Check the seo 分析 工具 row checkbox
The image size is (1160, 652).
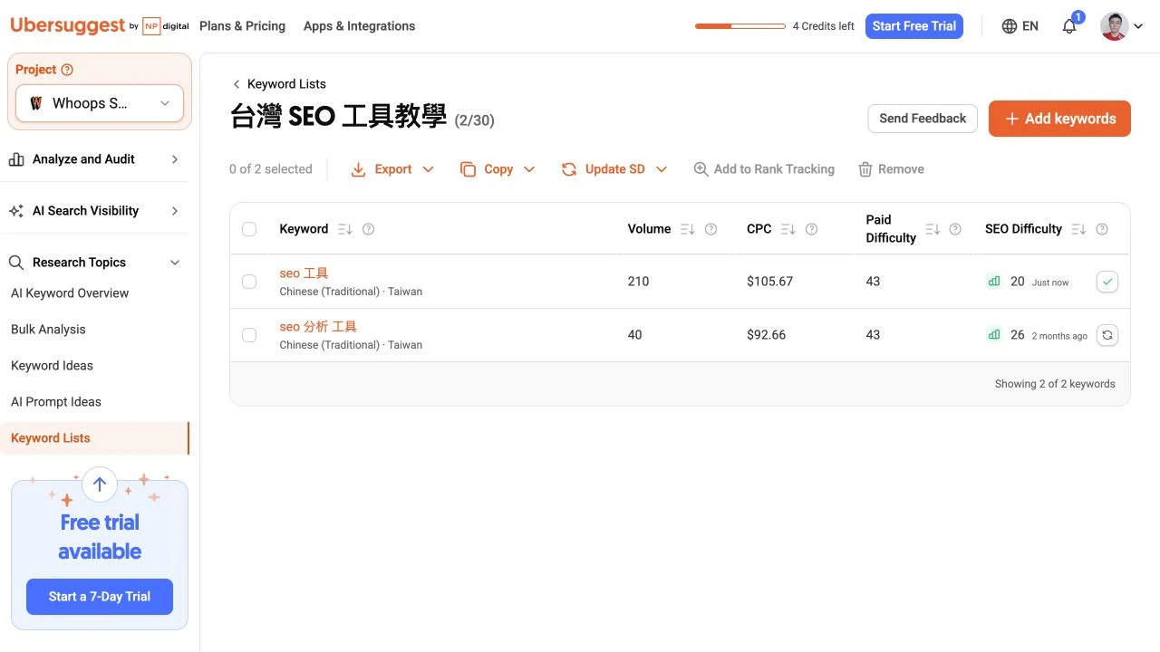[249, 335]
